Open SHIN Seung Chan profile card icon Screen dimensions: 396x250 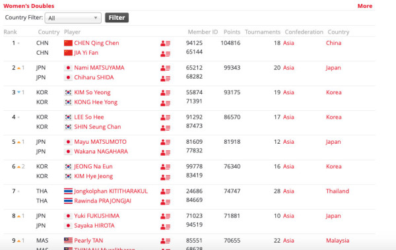(166, 128)
